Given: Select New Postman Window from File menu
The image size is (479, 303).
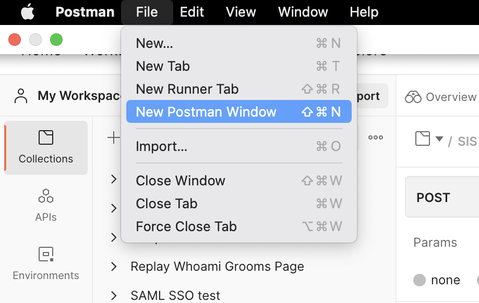Looking at the screenshot, I should (206, 111).
